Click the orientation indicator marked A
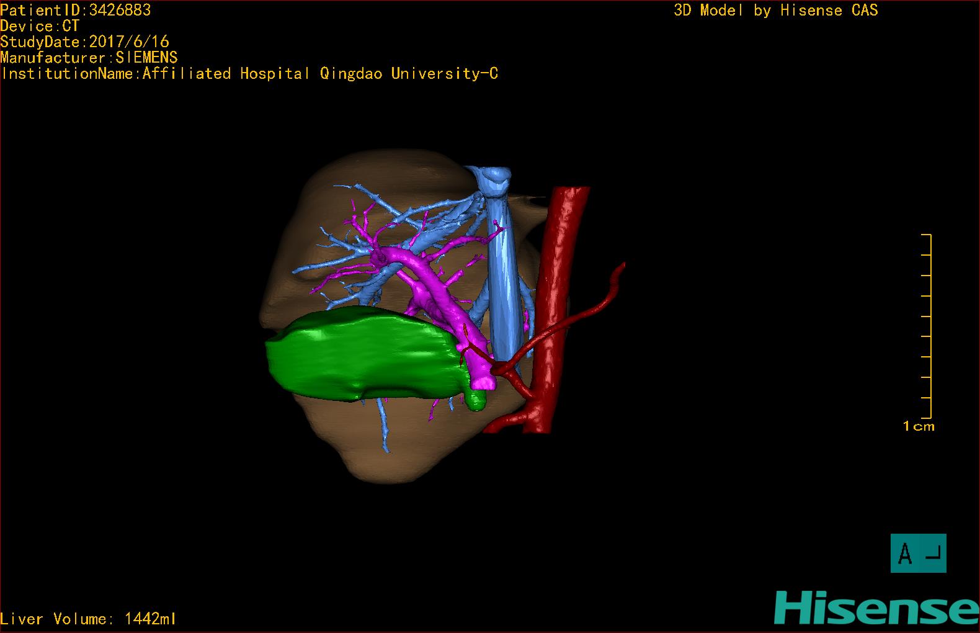 (x=918, y=553)
